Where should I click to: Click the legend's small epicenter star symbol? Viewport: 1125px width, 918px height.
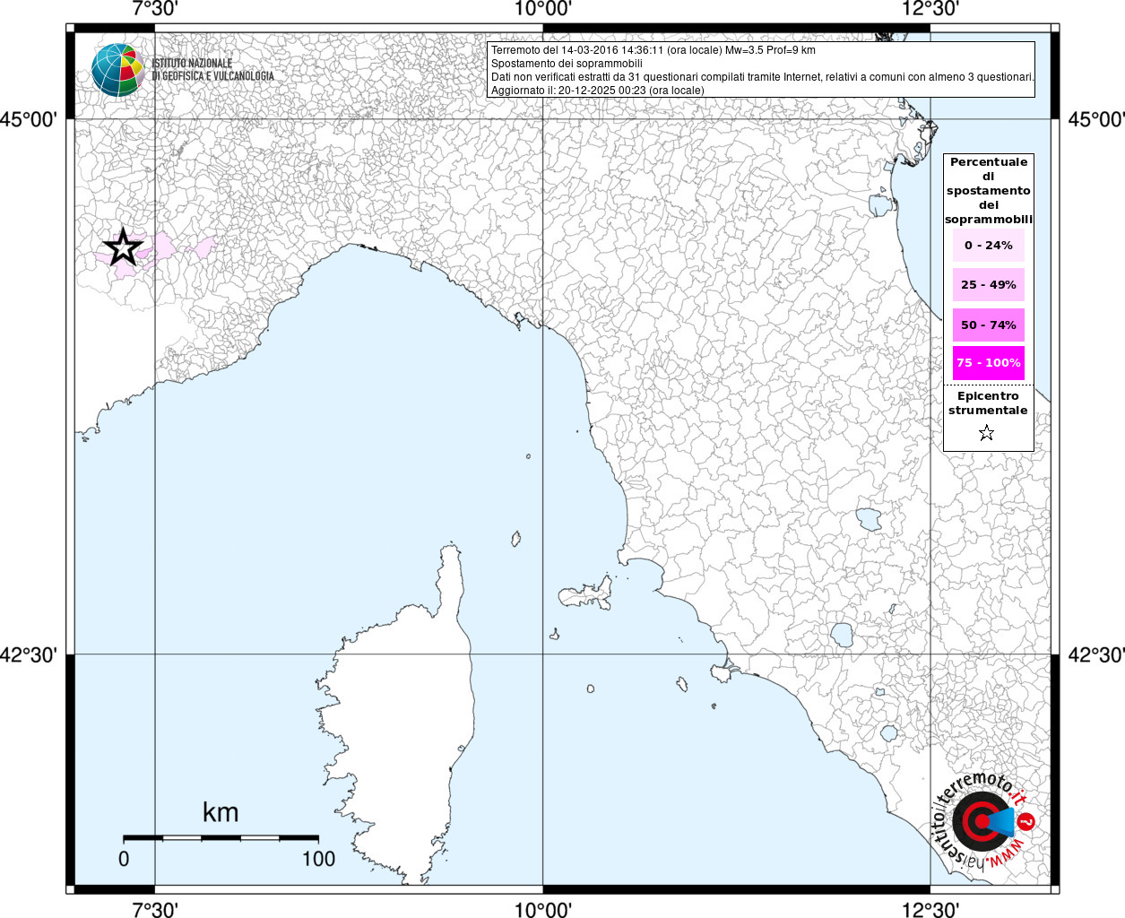(x=987, y=433)
